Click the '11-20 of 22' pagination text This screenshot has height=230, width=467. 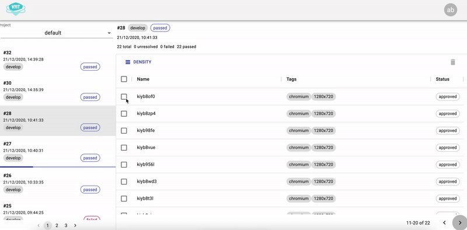(418, 223)
